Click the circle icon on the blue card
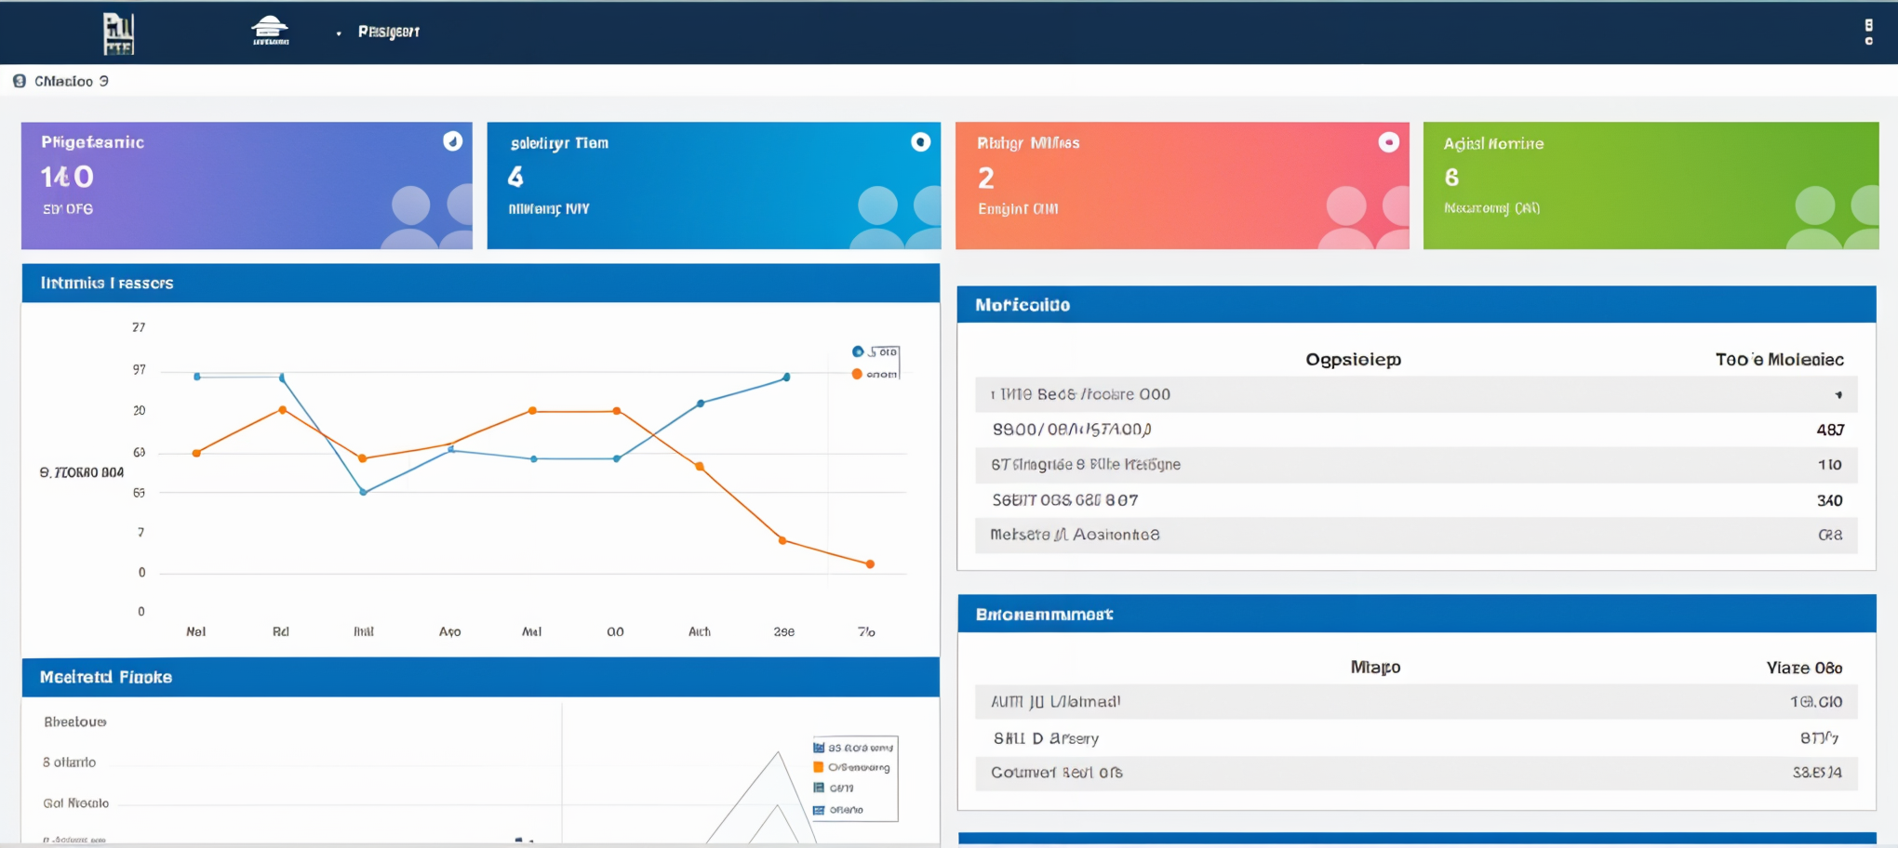 tap(920, 141)
